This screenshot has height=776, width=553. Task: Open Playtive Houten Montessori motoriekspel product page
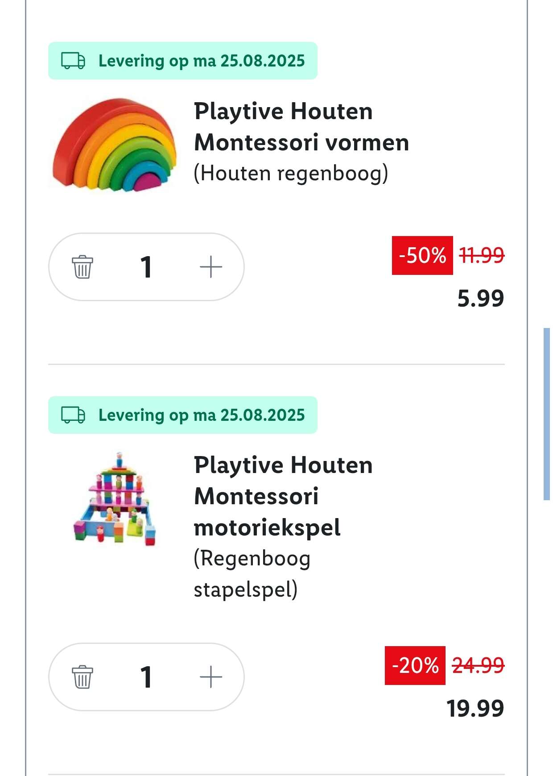pos(283,496)
